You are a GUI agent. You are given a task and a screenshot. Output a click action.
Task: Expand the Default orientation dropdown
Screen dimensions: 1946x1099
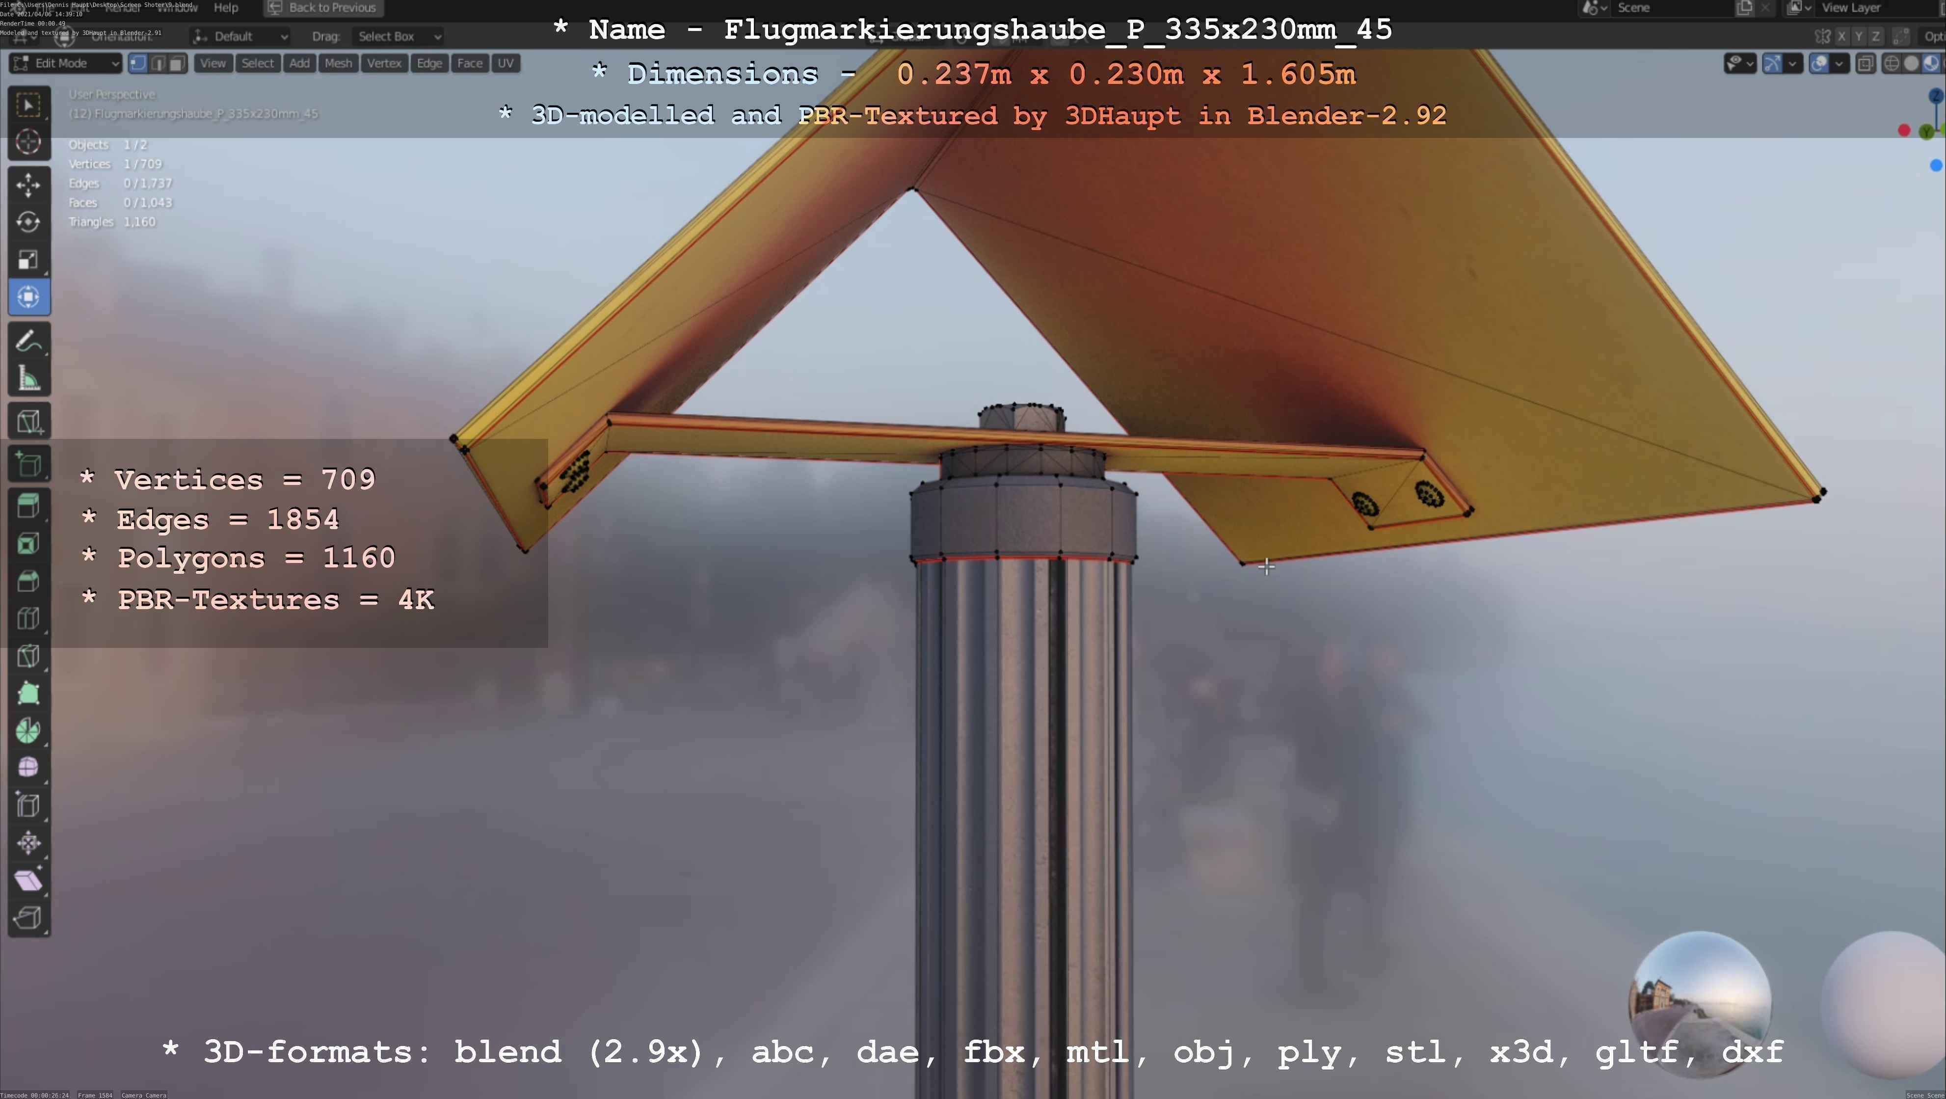tap(240, 36)
